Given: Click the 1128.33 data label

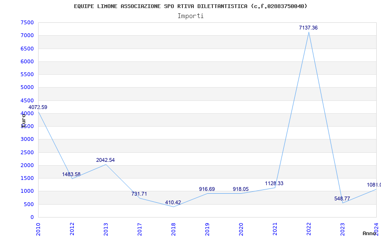Looking at the screenshot, I should coord(274,183).
